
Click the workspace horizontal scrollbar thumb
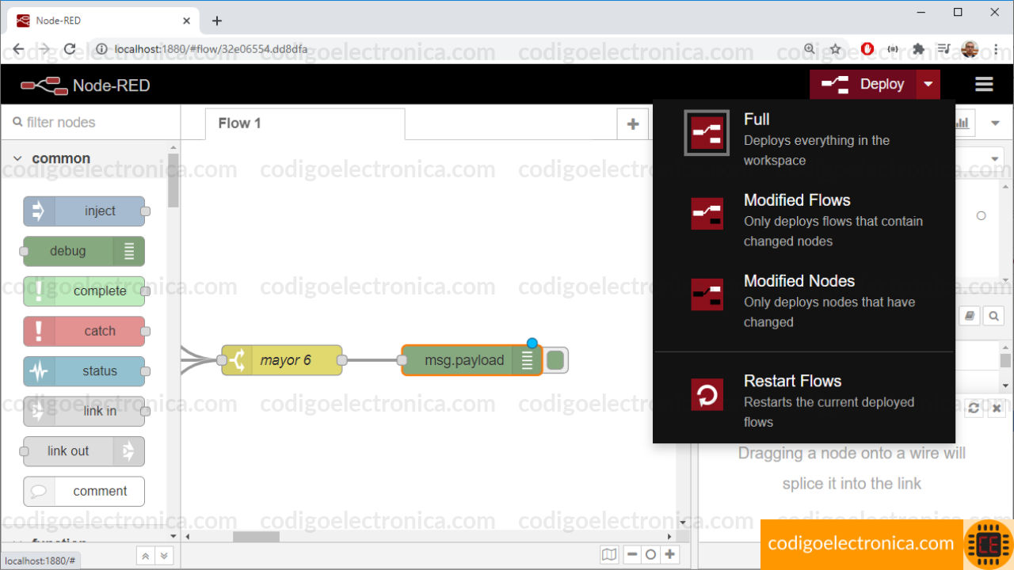256,536
